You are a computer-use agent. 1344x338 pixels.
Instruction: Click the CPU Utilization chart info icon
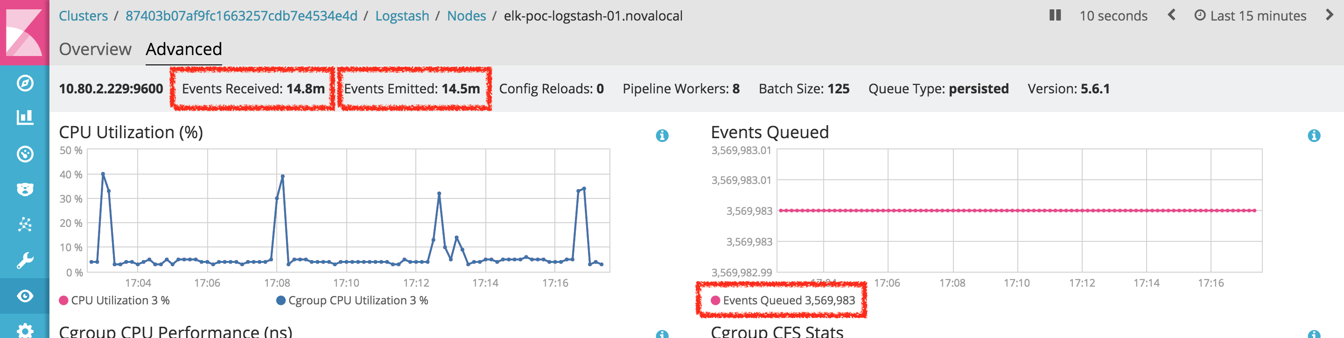[662, 135]
